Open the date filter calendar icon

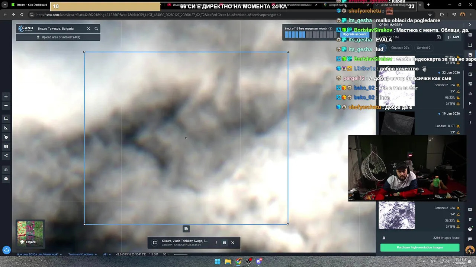tap(438, 37)
